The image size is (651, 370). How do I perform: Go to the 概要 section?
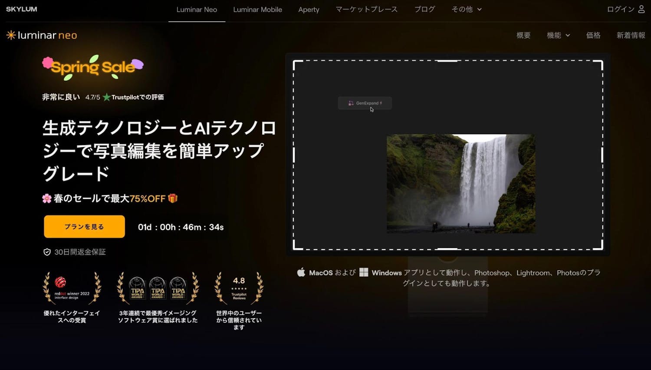tap(523, 35)
